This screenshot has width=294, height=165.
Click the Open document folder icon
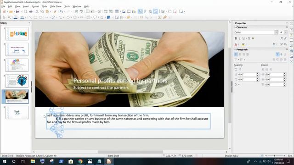[11, 11]
